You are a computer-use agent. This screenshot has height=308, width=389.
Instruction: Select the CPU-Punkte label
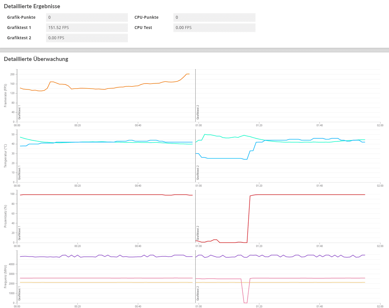tap(146, 17)
